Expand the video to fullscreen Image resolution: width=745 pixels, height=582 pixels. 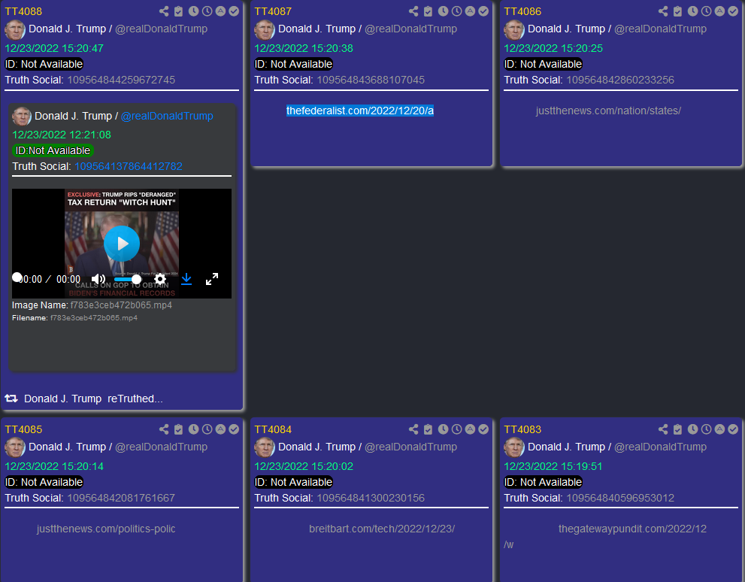point(212,280)
